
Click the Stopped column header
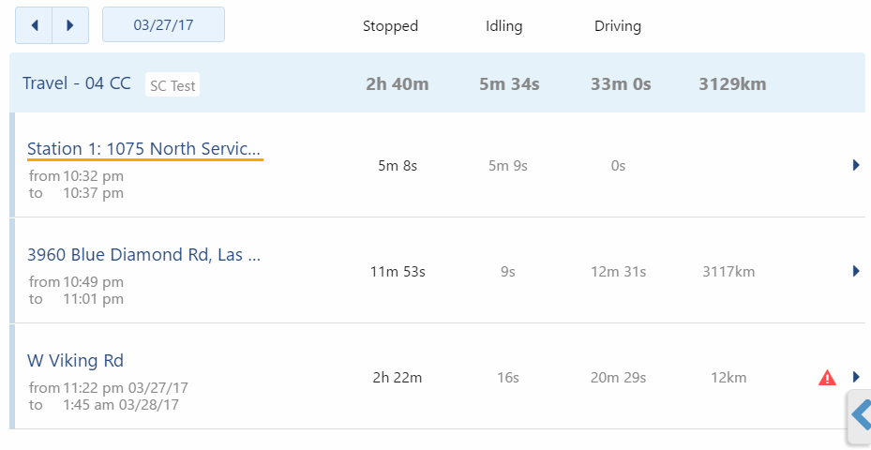coord(391,26)
